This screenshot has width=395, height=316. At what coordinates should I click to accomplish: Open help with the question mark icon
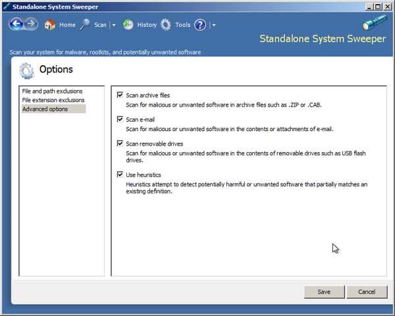(200, 25)
